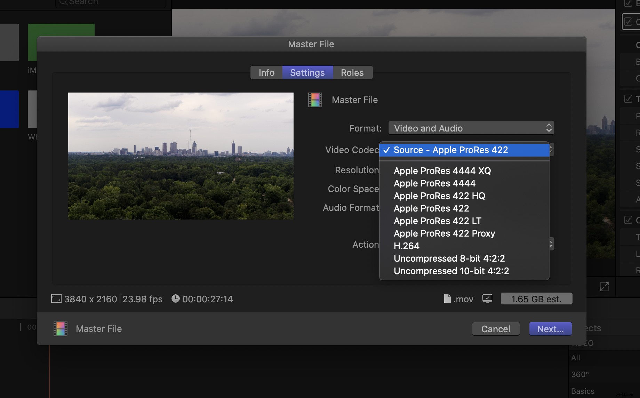Viewport: 640px width, 398px height.
Task: Click the film strip icon next to bottom Master File label
Action: (60, 328)
